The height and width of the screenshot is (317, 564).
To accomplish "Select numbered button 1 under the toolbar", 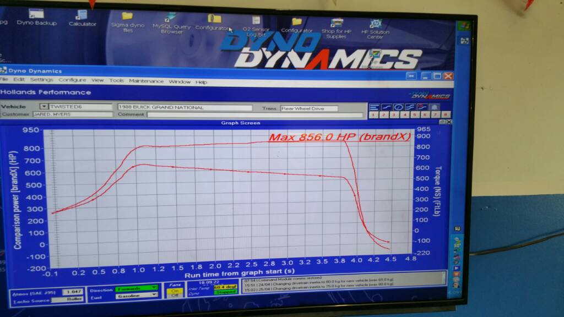I will (373, 114).
